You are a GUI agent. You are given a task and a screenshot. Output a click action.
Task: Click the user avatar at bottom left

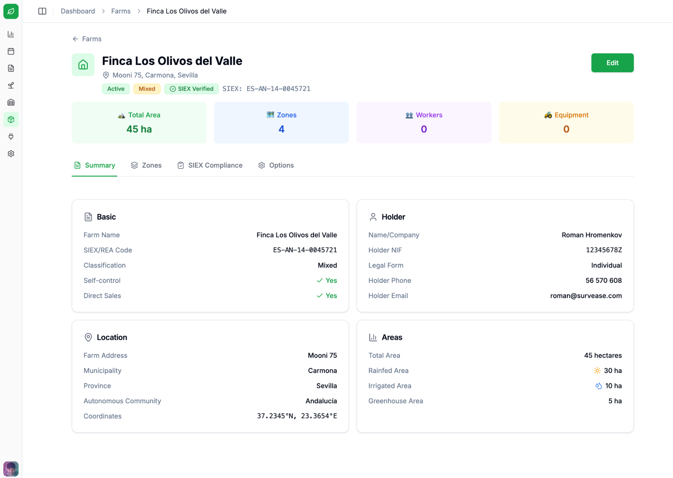click(x=11, y=469)
